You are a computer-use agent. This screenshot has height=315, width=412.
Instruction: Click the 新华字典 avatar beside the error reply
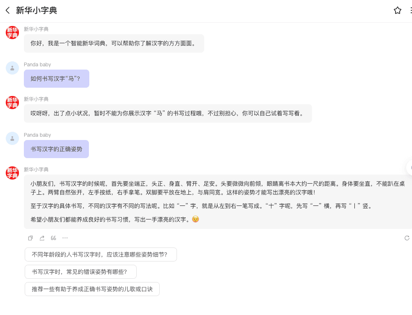pyautogui.click(x=12, y=103)
